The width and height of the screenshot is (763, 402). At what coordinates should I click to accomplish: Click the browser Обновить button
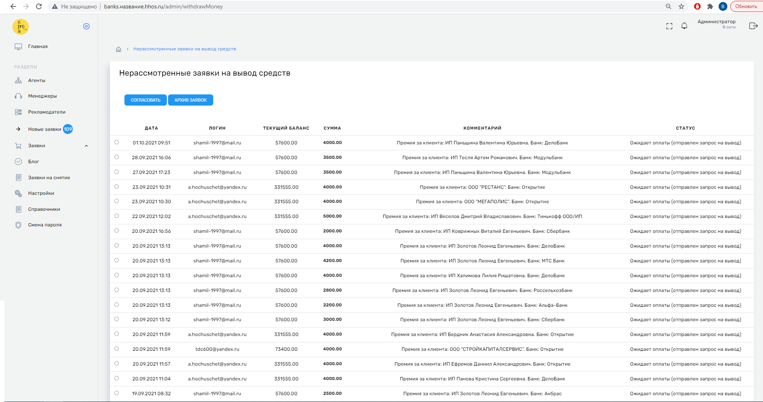(746, 6)
